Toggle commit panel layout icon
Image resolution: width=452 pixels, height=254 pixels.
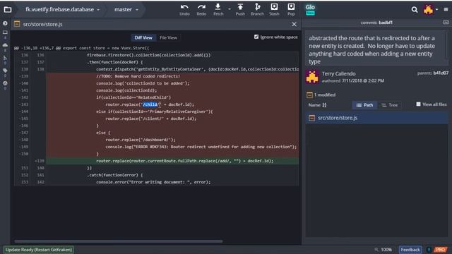pyautogui.click(x=446, y=22)
